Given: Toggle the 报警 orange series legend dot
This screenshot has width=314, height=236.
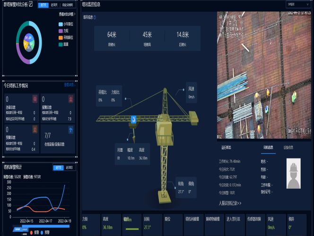Looking at the screenshot, I should coord(31,233).
